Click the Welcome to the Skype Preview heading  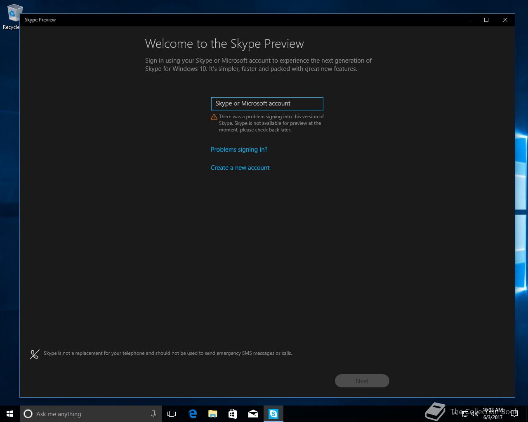click(224, 44)
